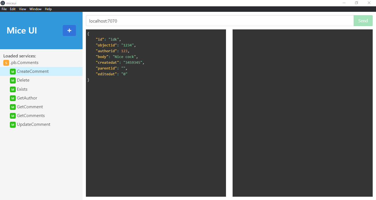Viewport: 376px width, 200px height.
Task: Click the green M icon beside CreateComment
Action: tap(13, 72)
